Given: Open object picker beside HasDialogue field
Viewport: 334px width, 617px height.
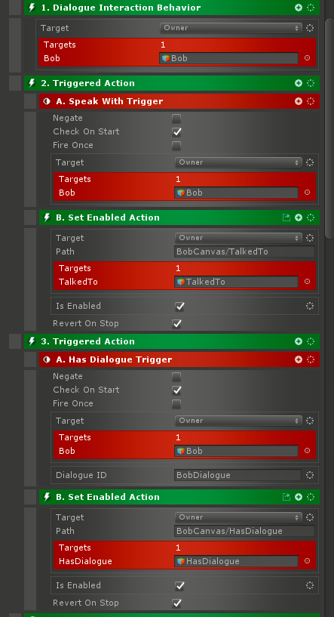Looking at the screenshot, I should coord(308,561).
